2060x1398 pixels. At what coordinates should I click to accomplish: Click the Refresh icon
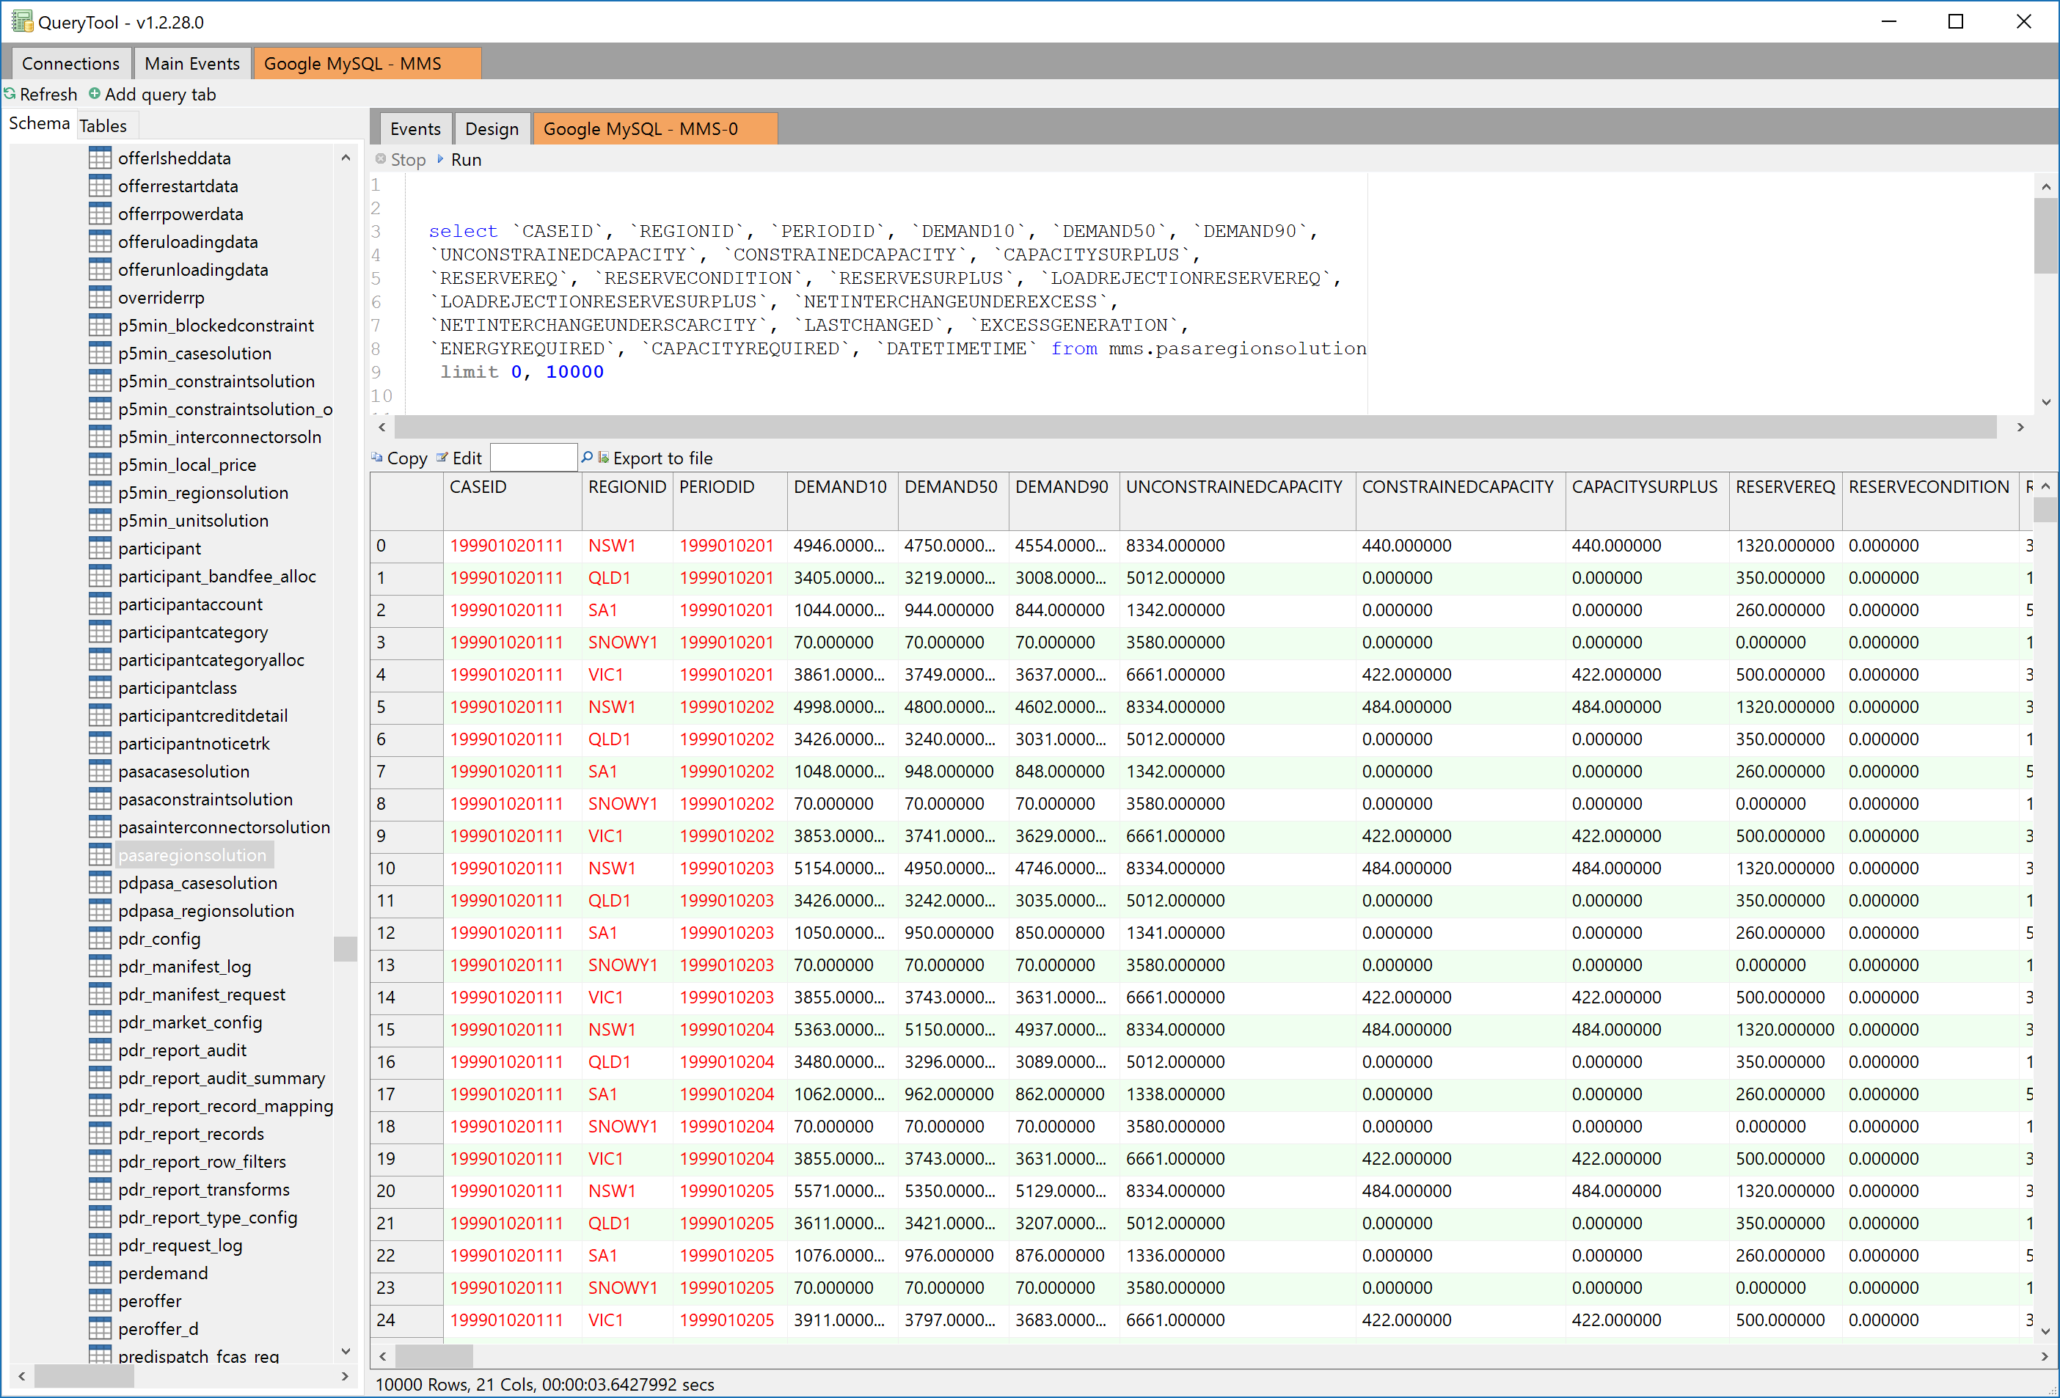tap(10, 93)
